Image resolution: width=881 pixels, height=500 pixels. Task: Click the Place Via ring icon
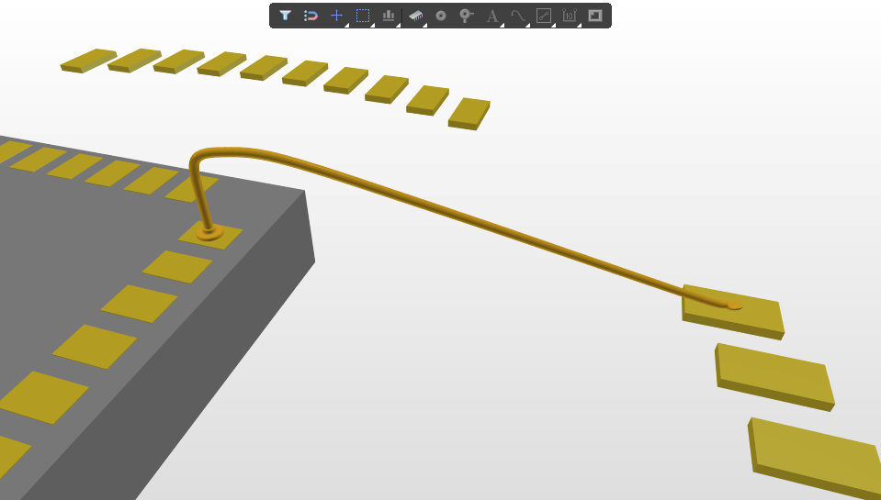pyautogui.click(x=441, y=16)
